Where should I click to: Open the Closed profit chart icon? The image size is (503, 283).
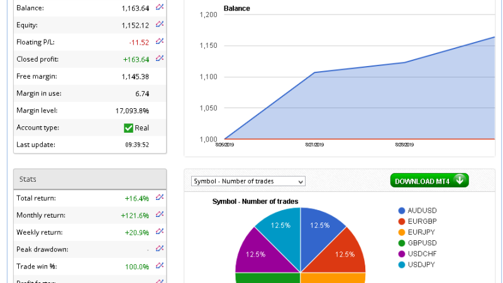tap(160, 58)
